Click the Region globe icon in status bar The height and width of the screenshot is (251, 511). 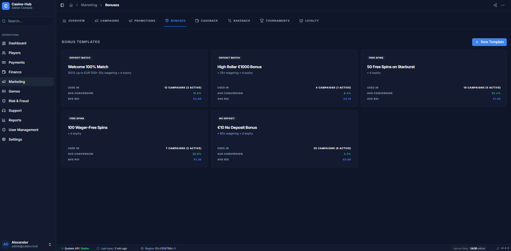pyautogui.click(x=142, y=249)
